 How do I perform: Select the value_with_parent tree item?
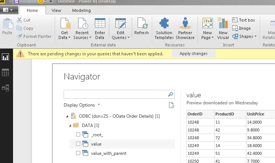click(122, 153)
